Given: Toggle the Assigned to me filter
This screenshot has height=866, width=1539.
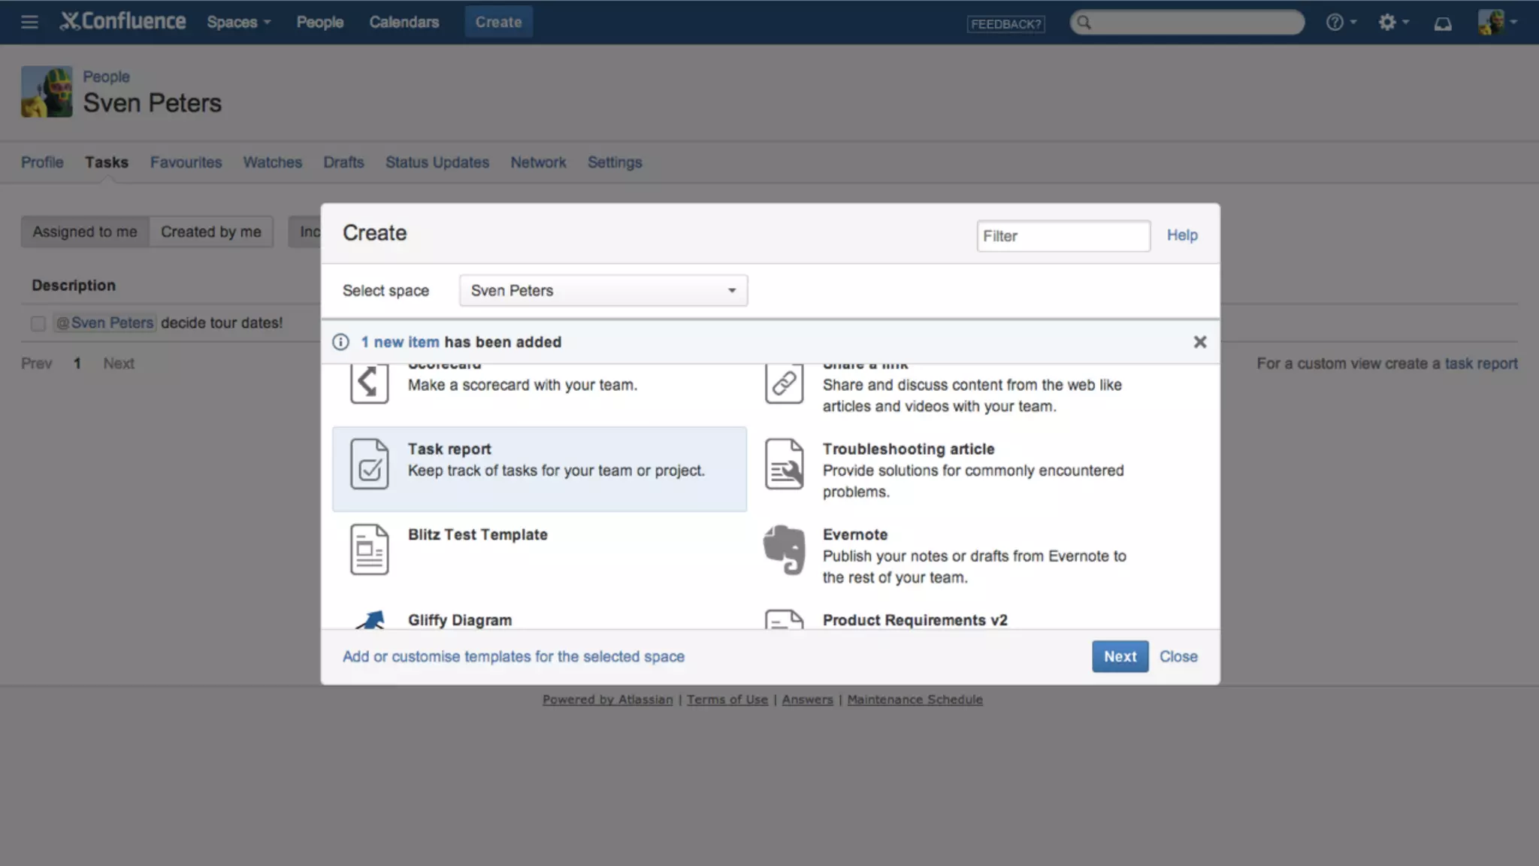Looking at the screenshot, I should tap(85, 232).
